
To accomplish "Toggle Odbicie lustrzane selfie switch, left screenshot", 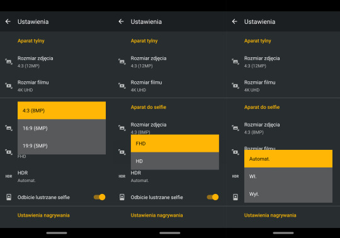I will click(x=99, y=197).
